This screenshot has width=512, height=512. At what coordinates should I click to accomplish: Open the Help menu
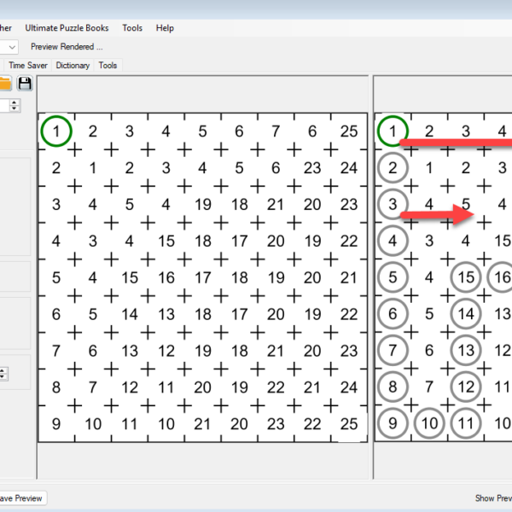(165, 28)
